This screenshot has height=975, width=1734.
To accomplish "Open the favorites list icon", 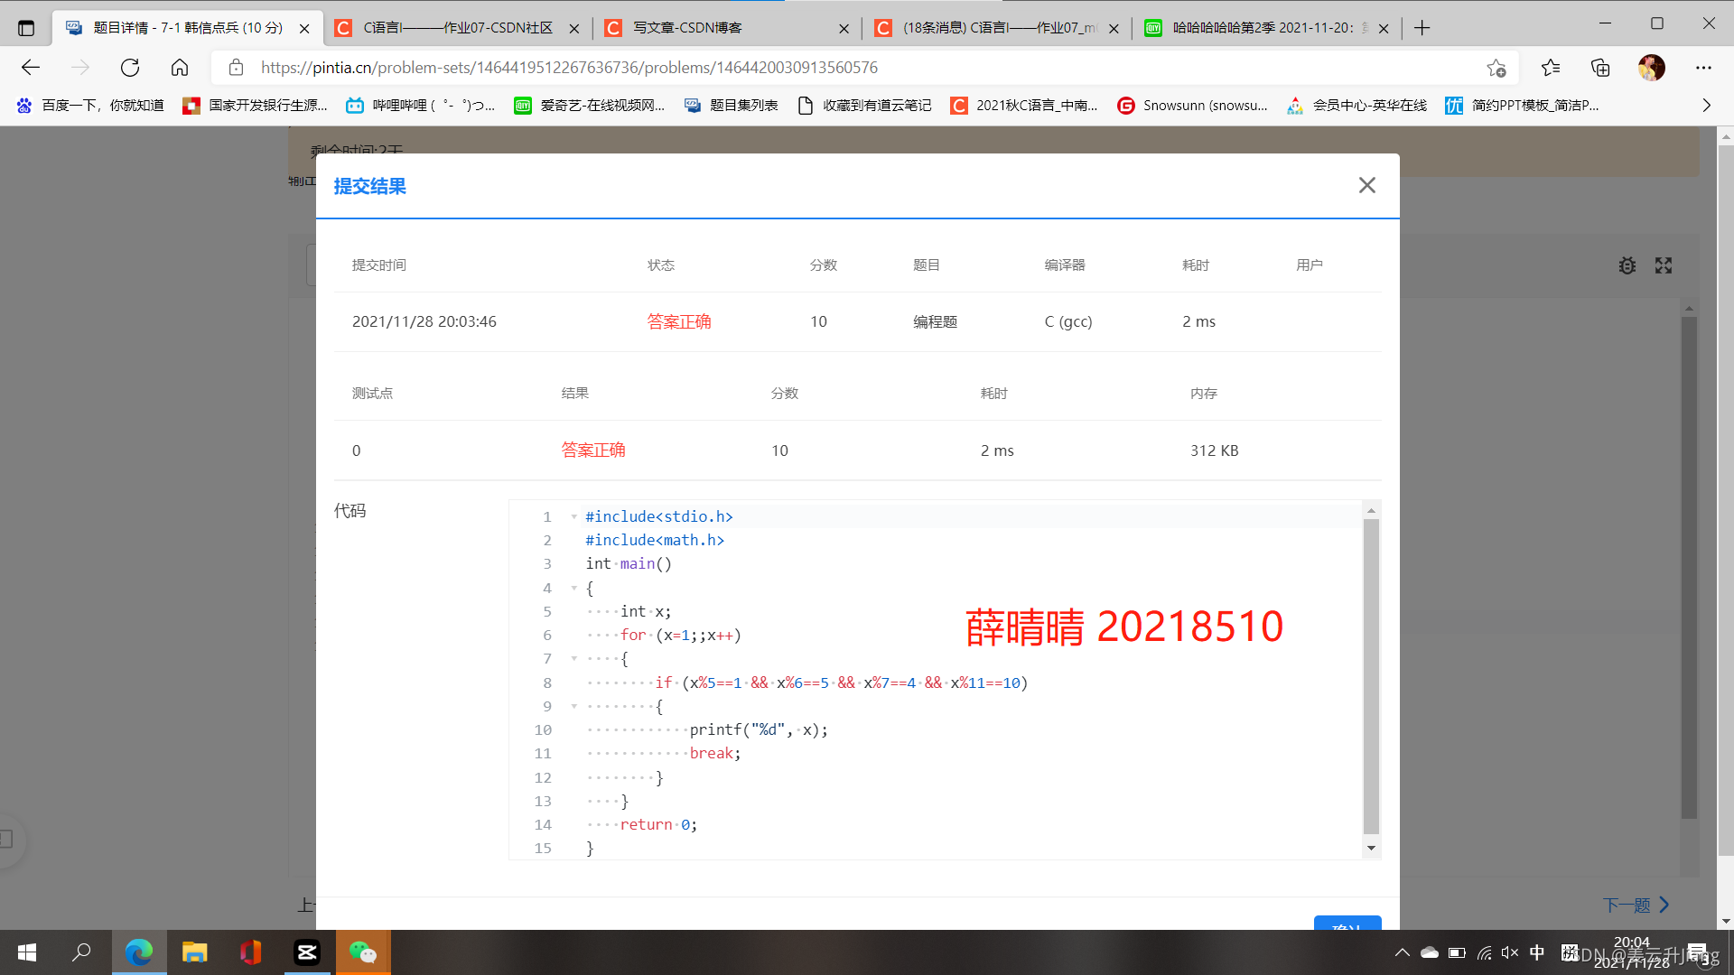I will [x=1551, y=68].
